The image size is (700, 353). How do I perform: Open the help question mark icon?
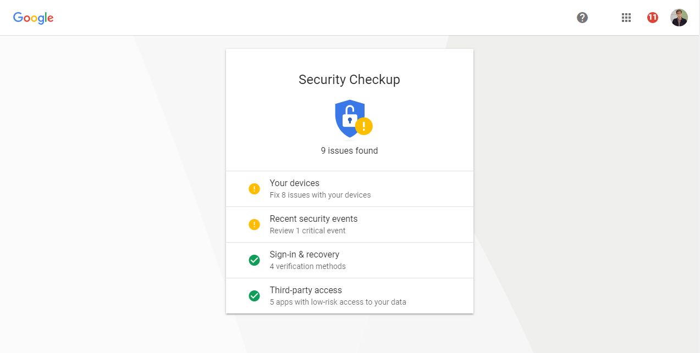[x=582, y=18]
